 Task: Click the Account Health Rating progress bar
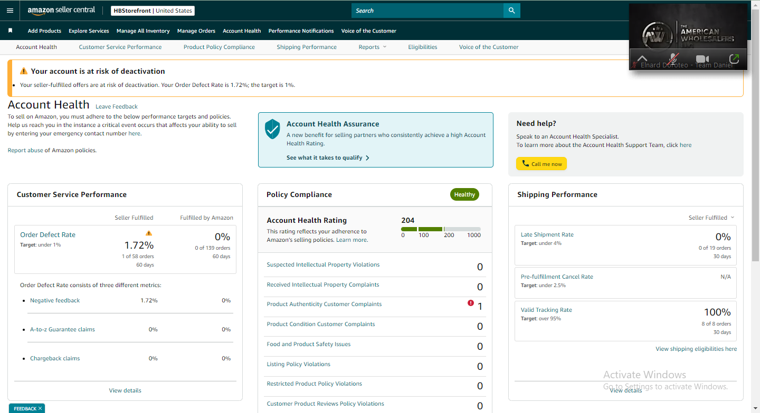pyautogui.click(x=441, y=229)
